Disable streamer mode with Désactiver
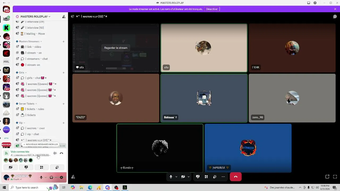340x191 pixels. tap(212, 9)
